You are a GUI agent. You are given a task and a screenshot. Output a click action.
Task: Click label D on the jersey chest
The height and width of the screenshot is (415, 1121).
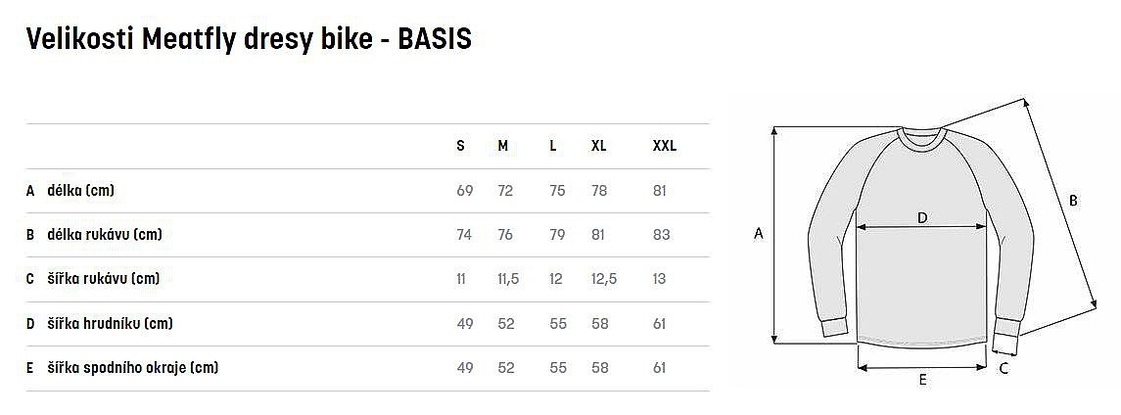[x=922, y=218]
